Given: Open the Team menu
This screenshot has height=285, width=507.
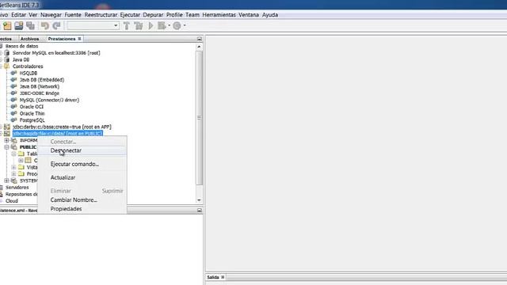Looking at the screenshot, I should pos(193,15).
